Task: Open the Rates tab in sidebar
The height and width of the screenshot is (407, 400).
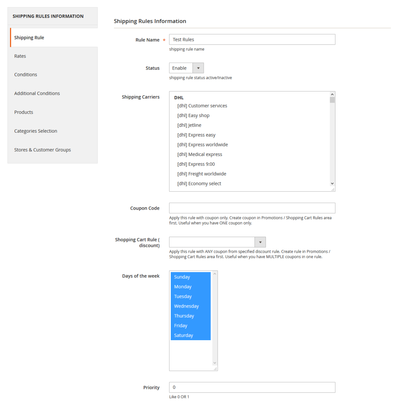Action: [20, 56]
